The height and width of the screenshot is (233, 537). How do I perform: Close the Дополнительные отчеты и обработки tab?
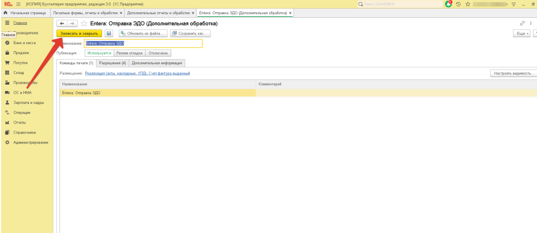(x=193, y=13)
